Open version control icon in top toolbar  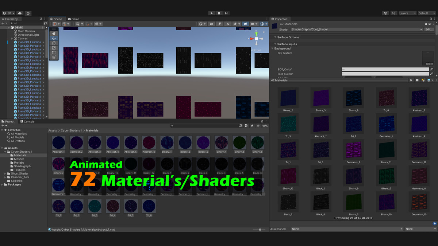[x=28, y=13]
